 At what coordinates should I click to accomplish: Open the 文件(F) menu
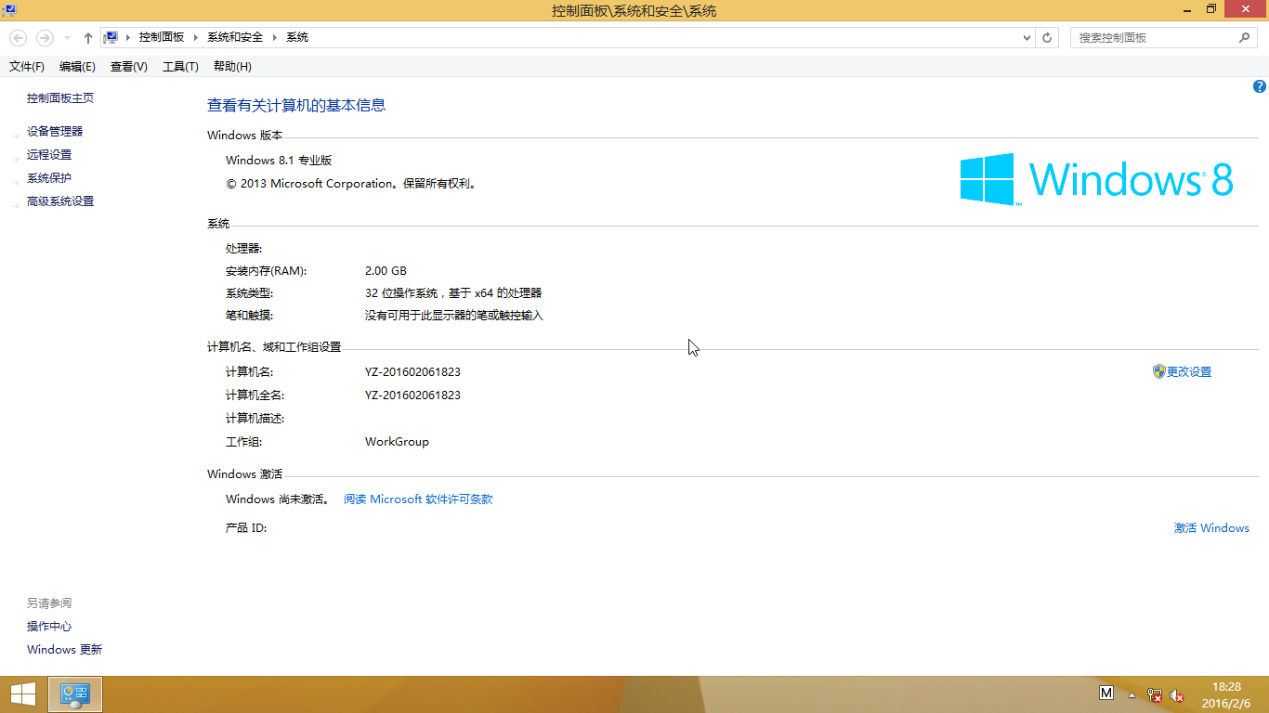[27, 67]
